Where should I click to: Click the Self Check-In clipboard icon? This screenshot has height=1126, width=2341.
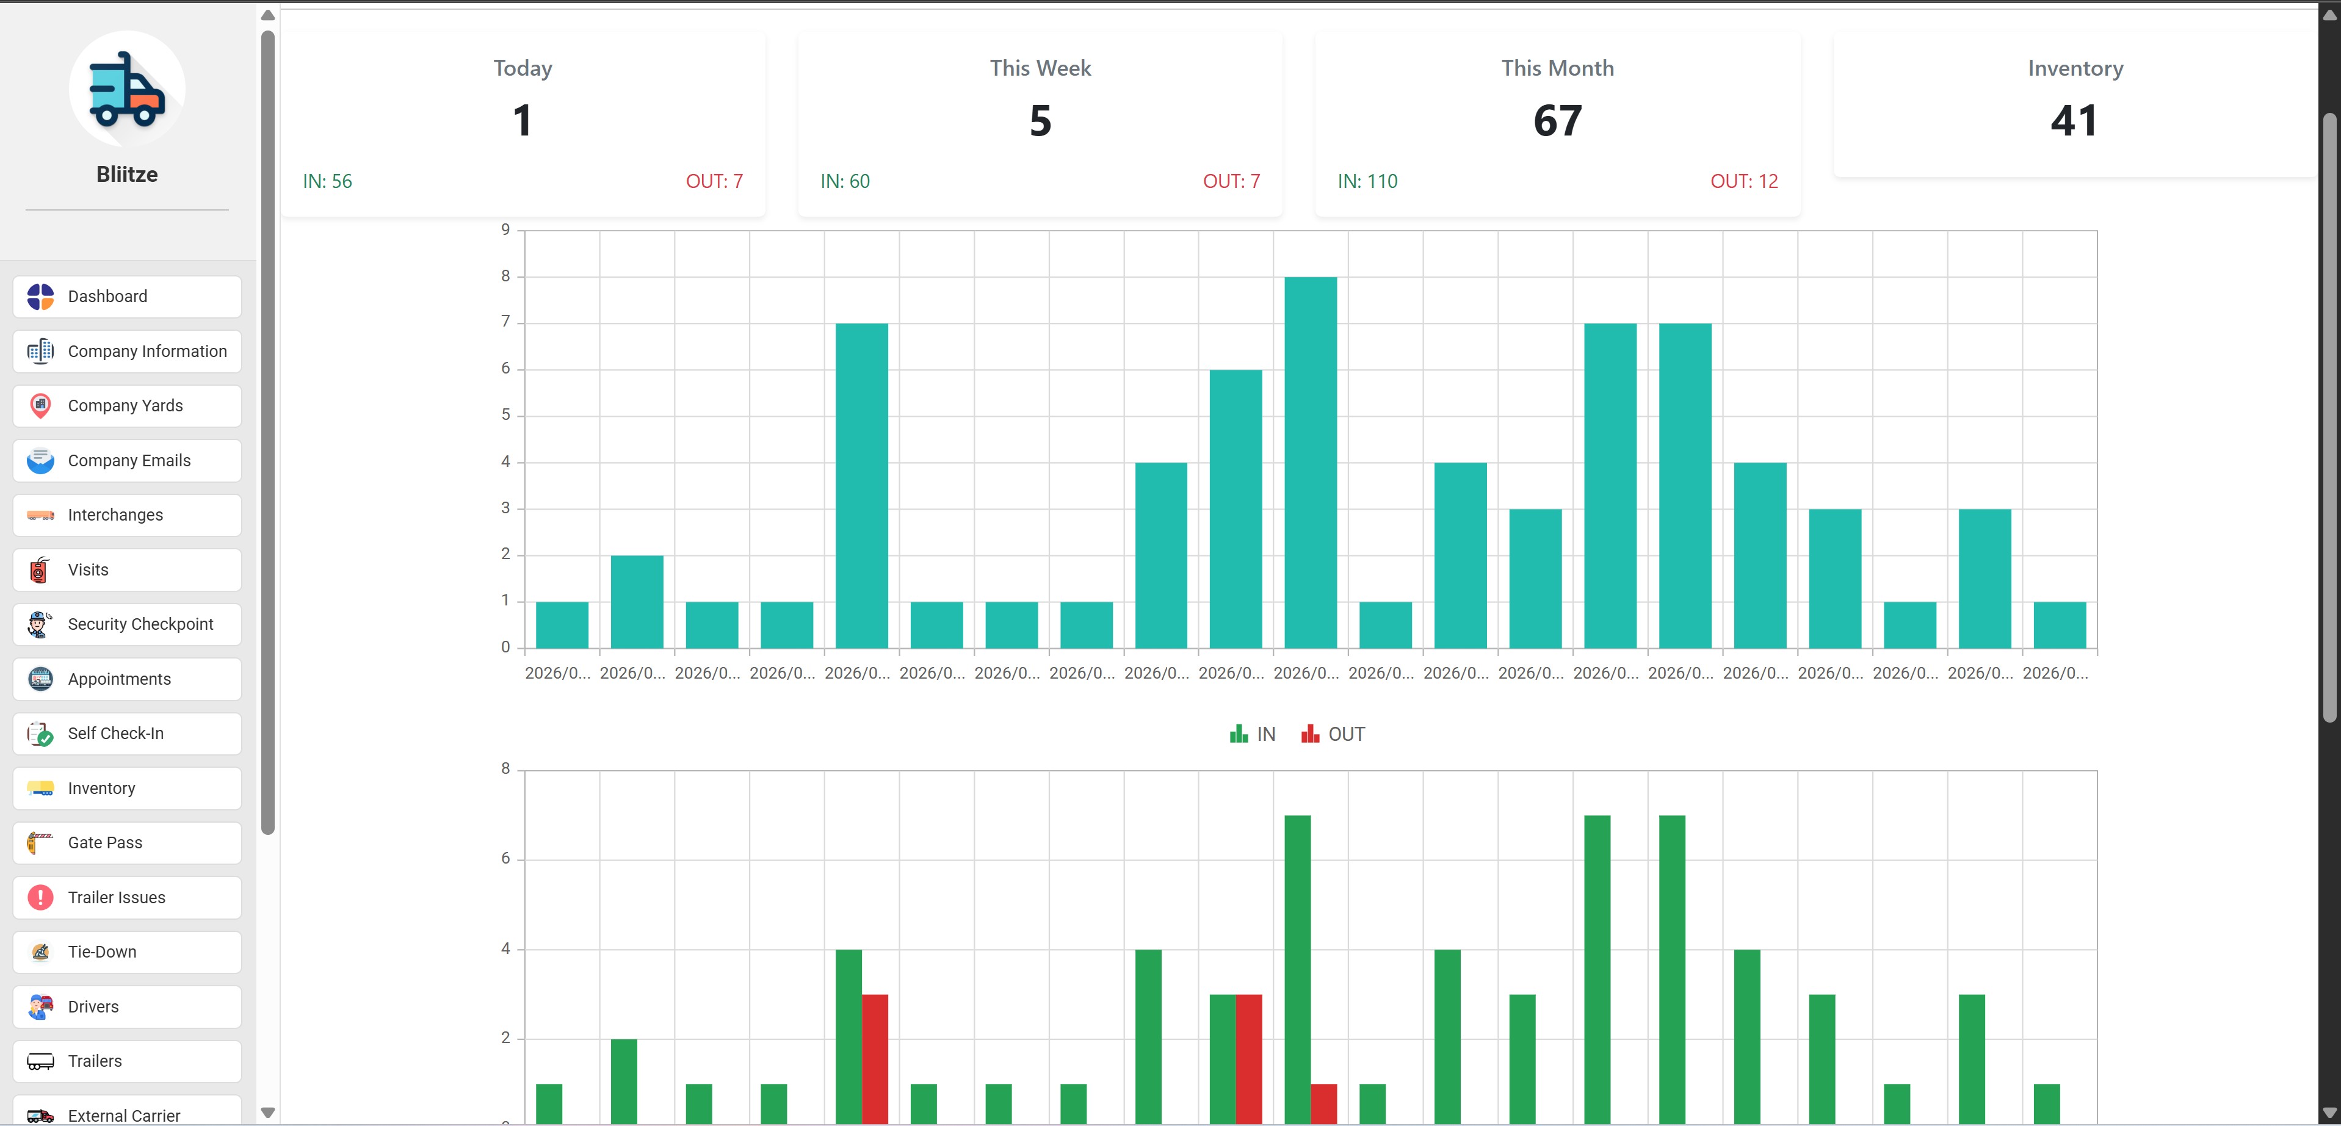pyautogui.click(x=40, y=734)
